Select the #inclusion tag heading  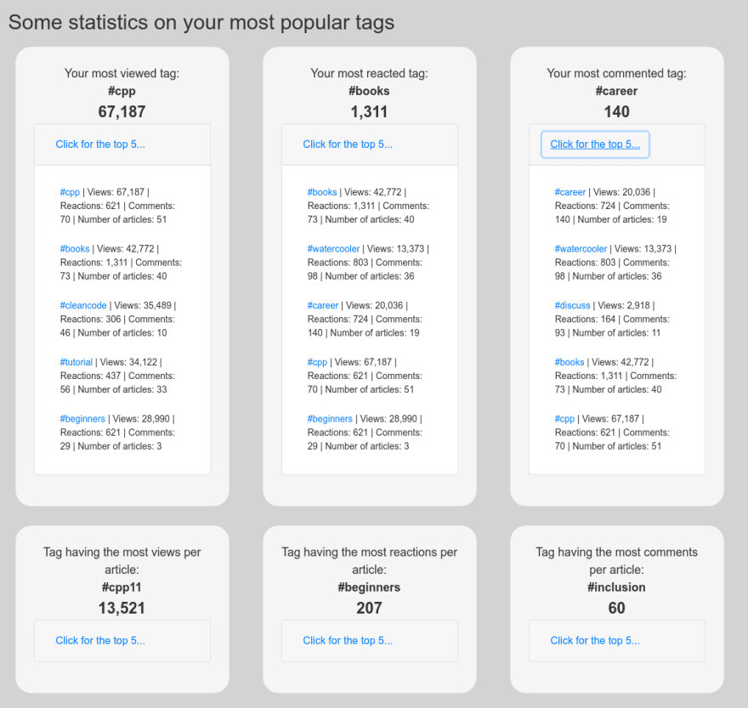(616, 587)
